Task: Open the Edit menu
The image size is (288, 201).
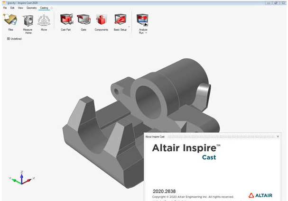Action: (12, 8)
